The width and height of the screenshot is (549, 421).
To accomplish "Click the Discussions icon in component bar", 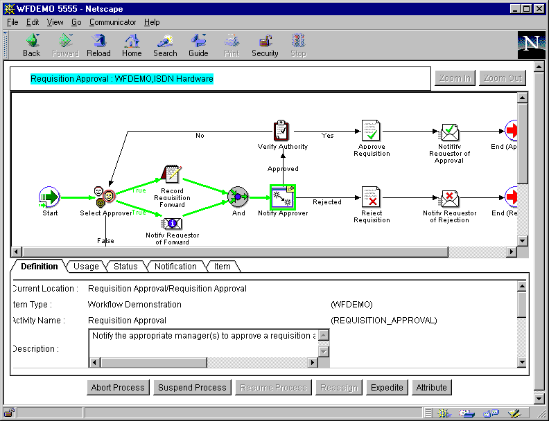I will click(491, 413).
